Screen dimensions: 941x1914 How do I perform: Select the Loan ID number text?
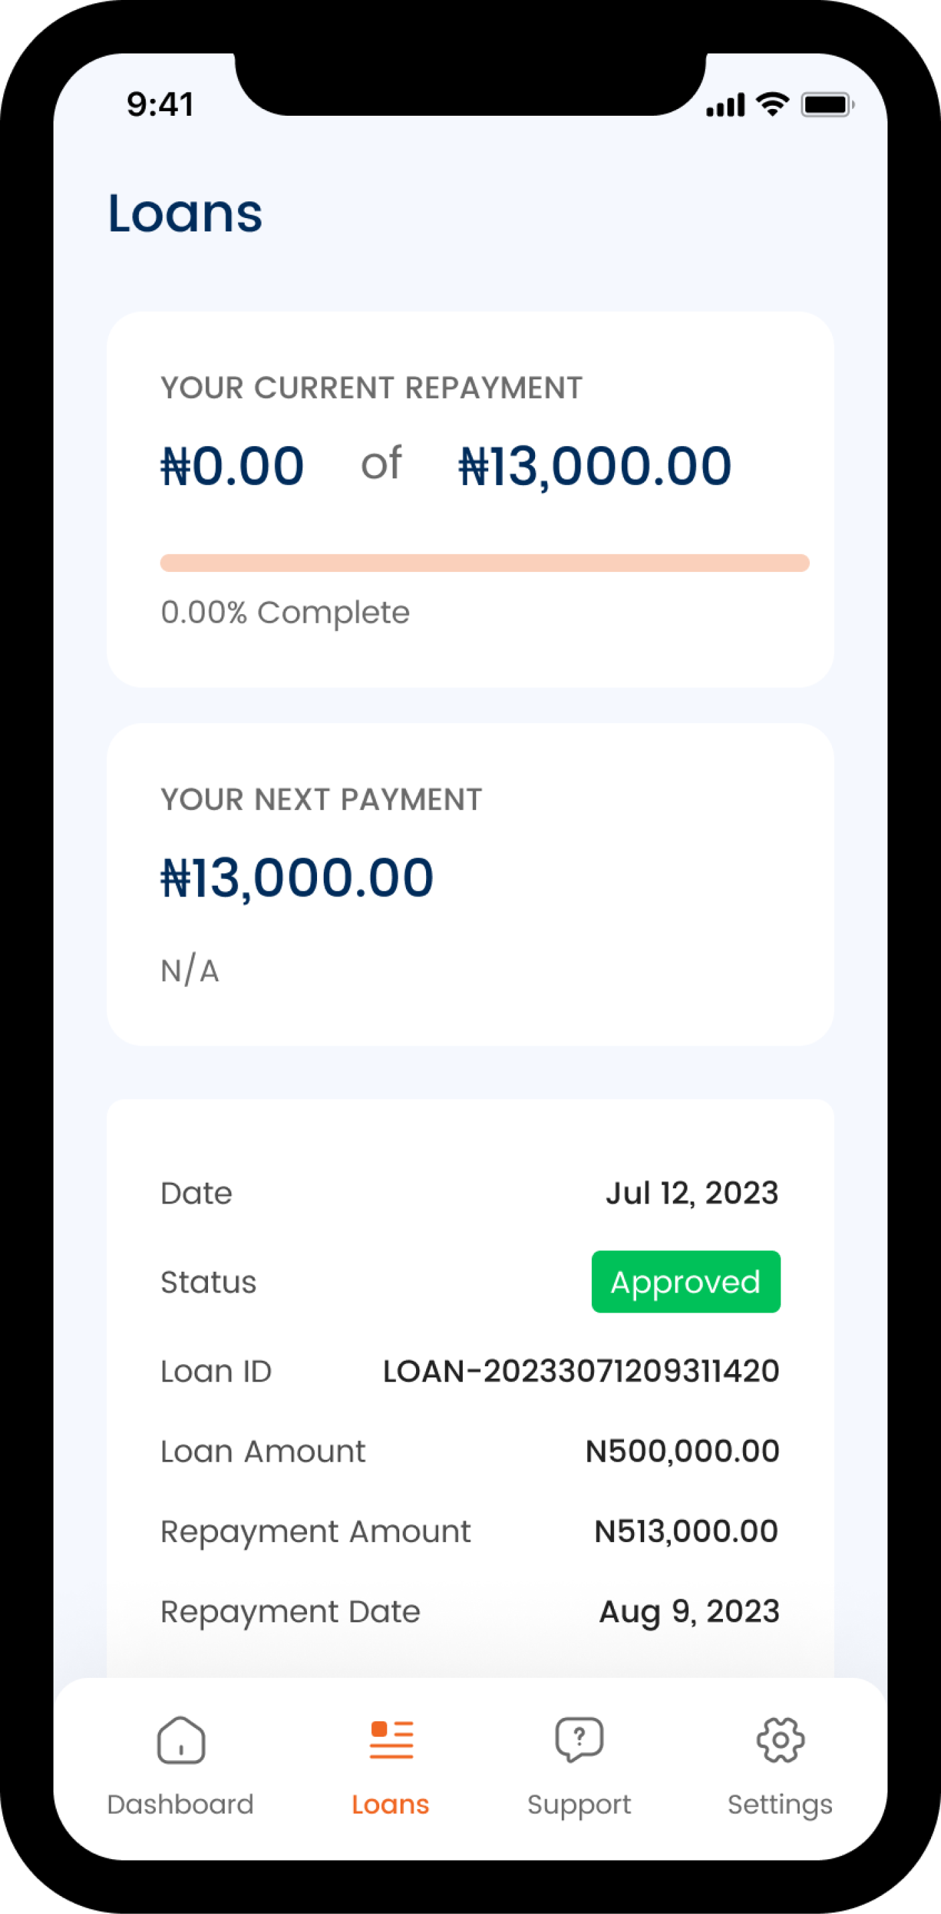581,1371
